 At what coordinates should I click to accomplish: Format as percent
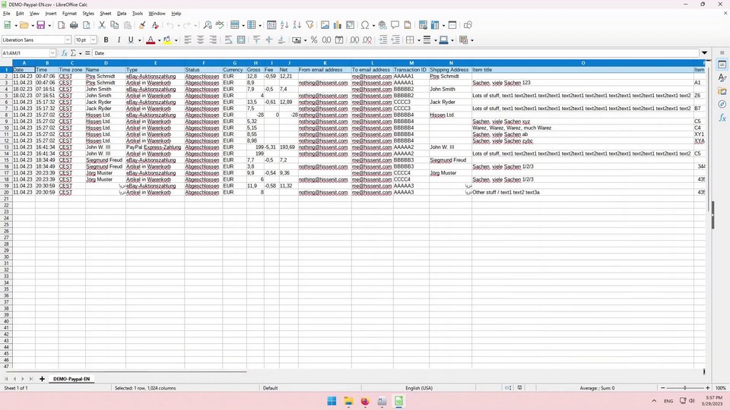click(x=314, y=40)
